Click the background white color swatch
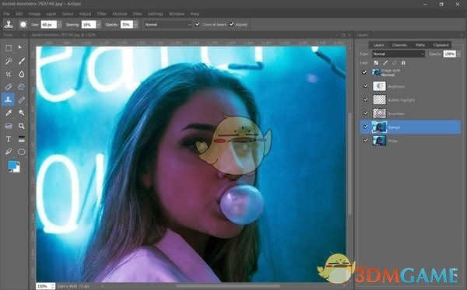Screen dimensions: 467x290 coord(18,169)
